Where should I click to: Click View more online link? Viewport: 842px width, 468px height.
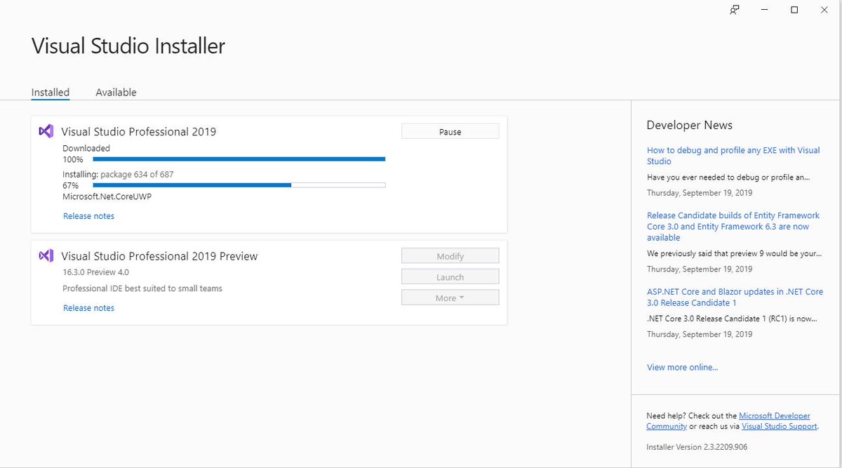click(x=682, y=367)
